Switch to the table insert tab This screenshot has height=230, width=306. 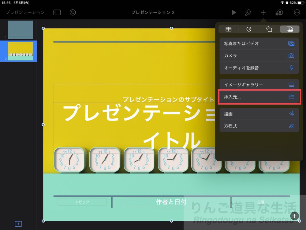tap(228, 29)
